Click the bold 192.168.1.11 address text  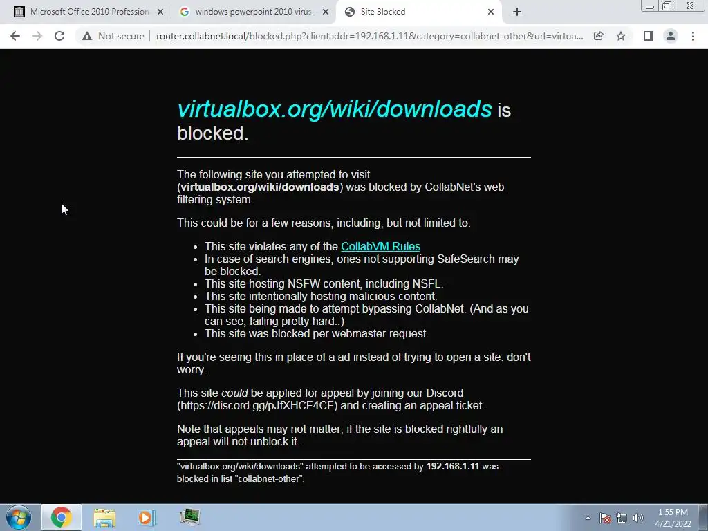(x=452, y=467)
